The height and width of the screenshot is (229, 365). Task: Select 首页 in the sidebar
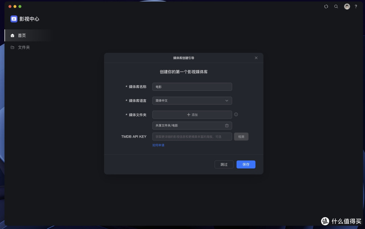point(29,36)
